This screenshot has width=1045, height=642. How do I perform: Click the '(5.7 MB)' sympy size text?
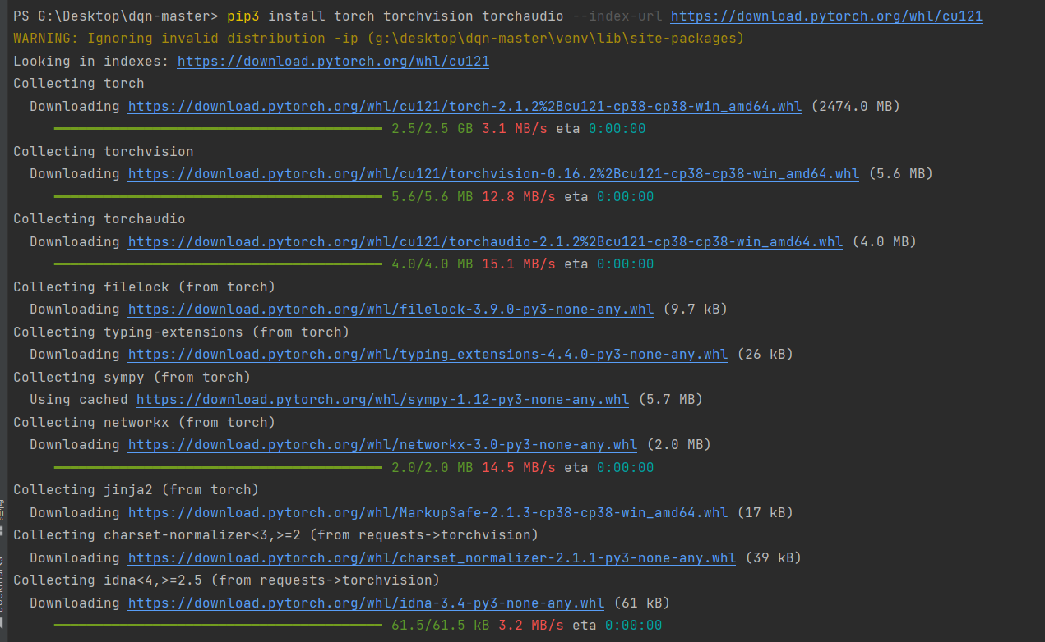[x=670, y=399]
